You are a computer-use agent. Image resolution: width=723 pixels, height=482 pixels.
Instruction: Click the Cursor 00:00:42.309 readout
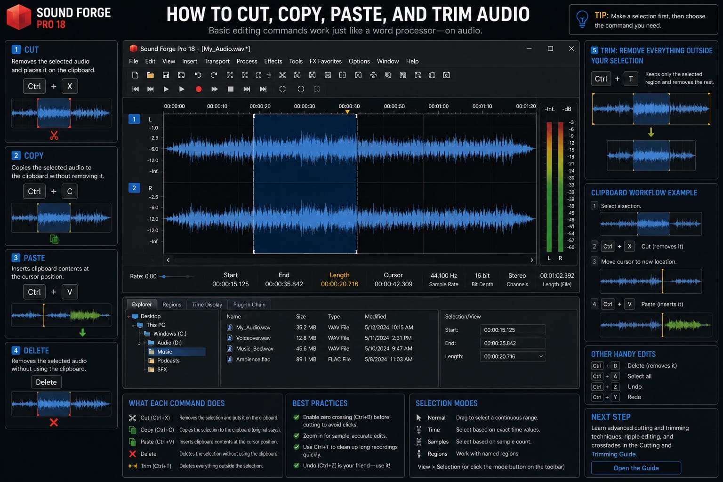click(393, 280)
